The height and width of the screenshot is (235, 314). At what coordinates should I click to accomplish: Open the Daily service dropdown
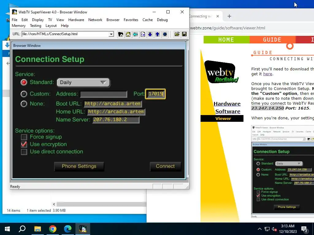(x=83, y=83)
